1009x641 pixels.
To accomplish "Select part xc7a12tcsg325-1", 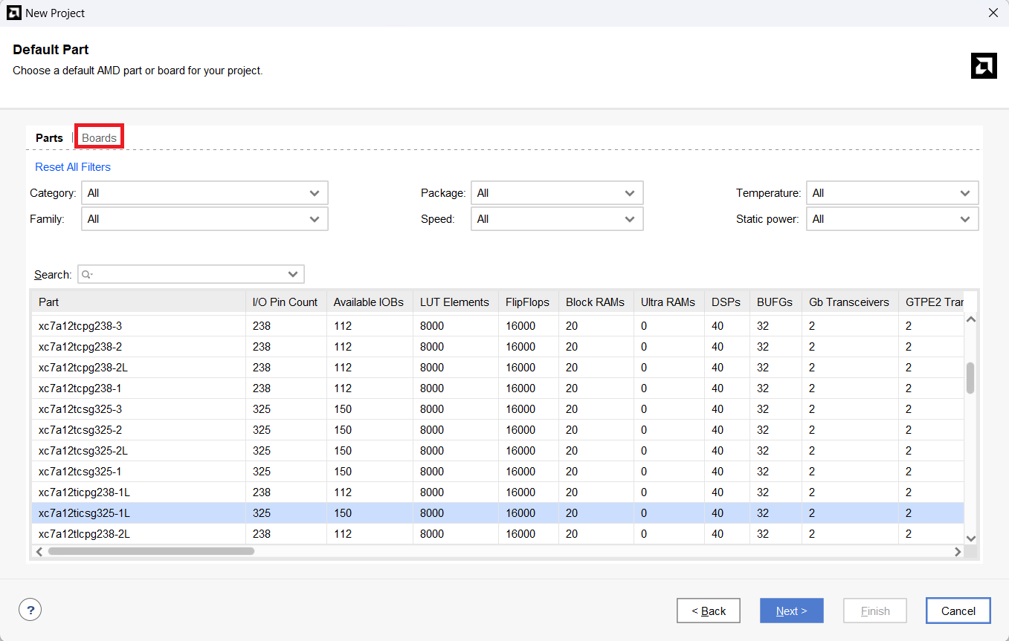I will click(497, 472).
